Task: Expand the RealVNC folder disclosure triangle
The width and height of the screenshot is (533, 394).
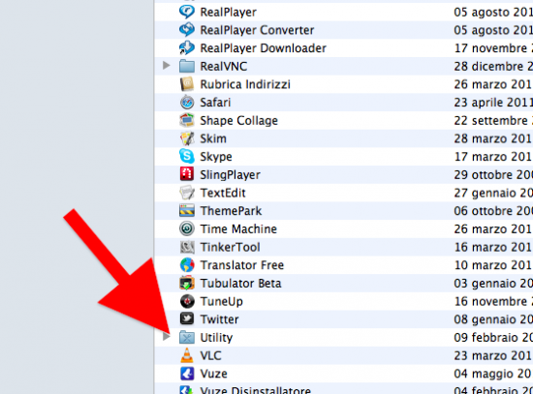Action: (166, 65)
